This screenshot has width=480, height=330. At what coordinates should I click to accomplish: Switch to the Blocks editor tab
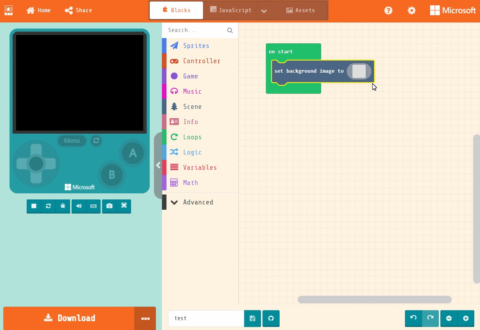pyautogui.click(x=176, y=10)
